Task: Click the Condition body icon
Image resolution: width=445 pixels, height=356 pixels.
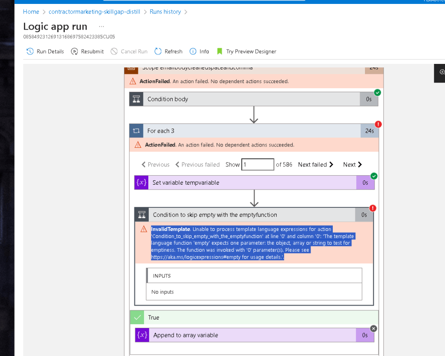Action: 136,99
